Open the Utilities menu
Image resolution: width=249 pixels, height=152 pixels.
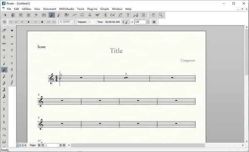click(x=27, y=9)
